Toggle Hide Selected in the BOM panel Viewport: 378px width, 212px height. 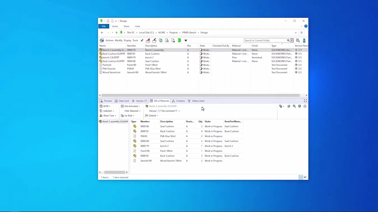132,111
